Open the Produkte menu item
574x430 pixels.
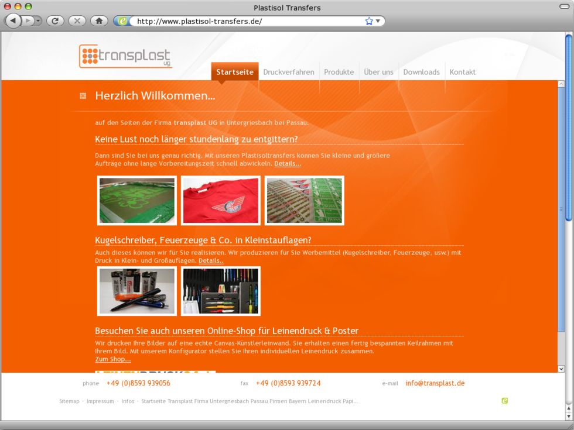[x=339, y=72]
